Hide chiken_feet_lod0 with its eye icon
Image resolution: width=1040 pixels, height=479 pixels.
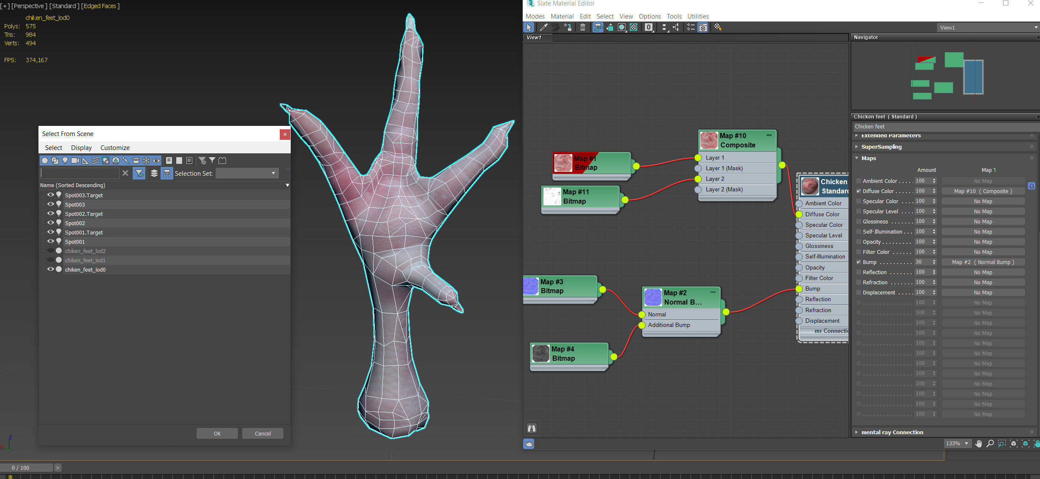click(x=51, y=269)
